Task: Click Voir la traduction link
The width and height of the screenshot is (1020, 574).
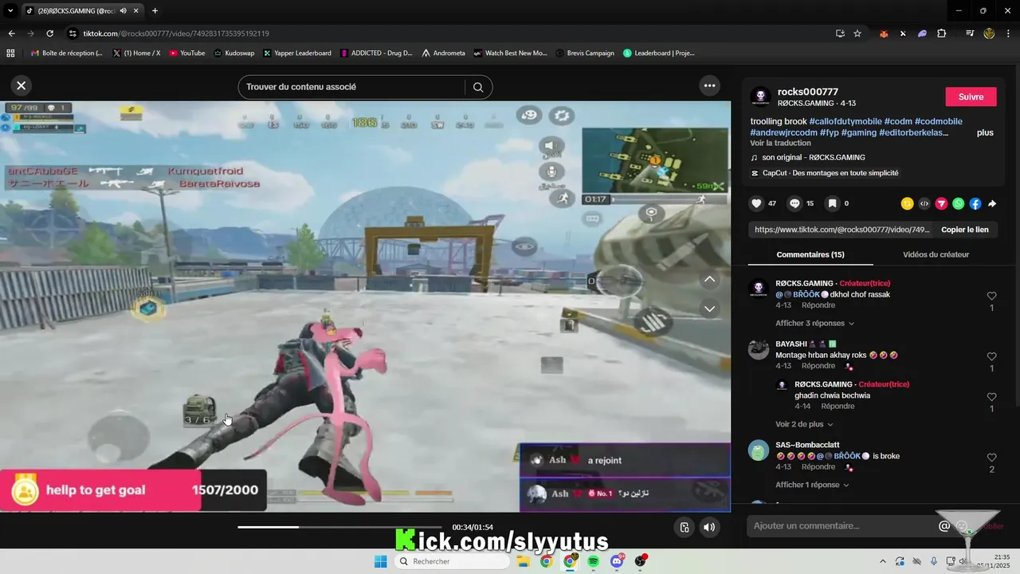Action: (x=780, y=143)
